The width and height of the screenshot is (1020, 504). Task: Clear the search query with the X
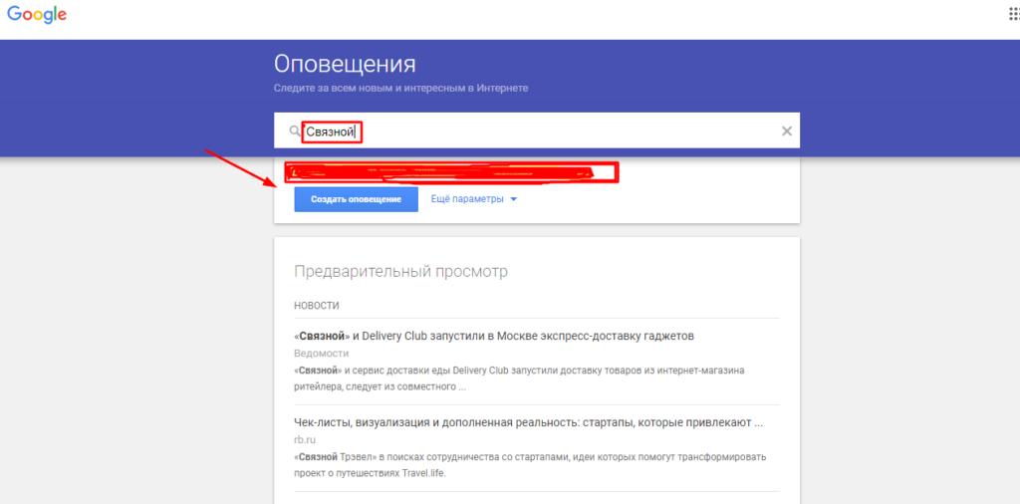pos(787,131)
